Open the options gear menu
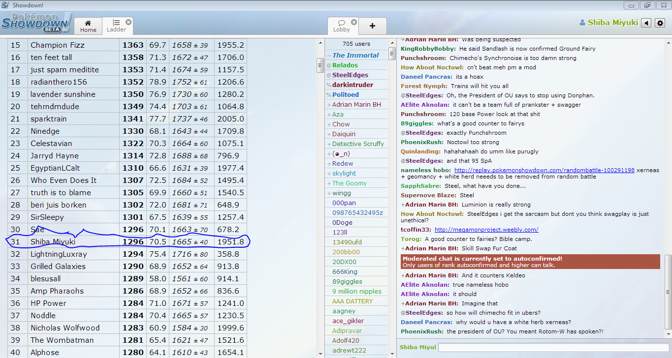 660,23
